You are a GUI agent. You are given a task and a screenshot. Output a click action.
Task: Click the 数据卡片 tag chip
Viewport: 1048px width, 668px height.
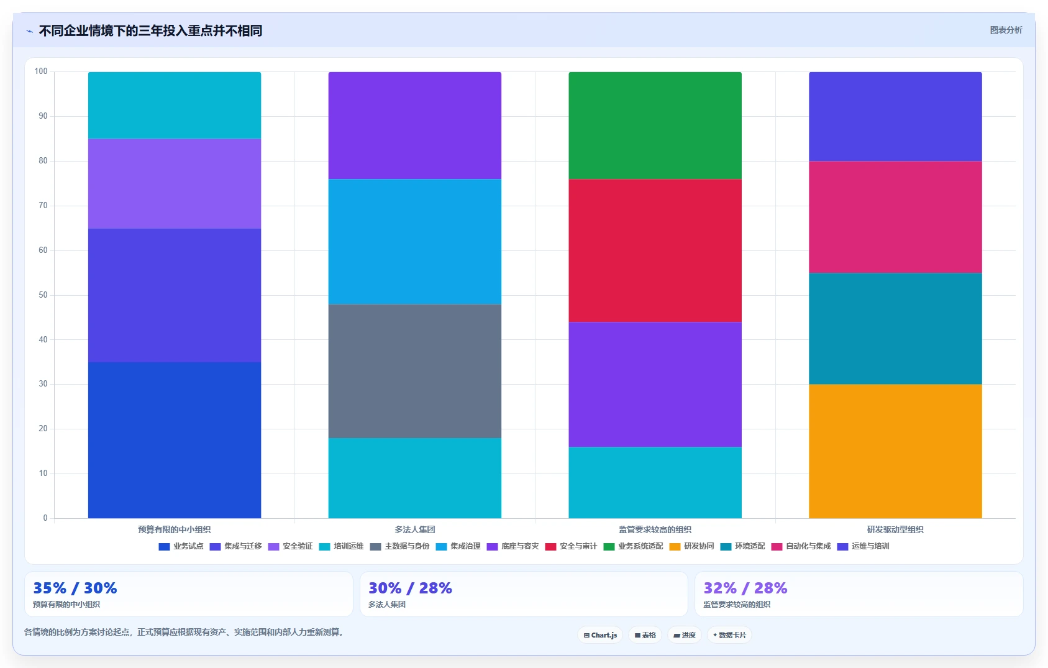(729, 635)
